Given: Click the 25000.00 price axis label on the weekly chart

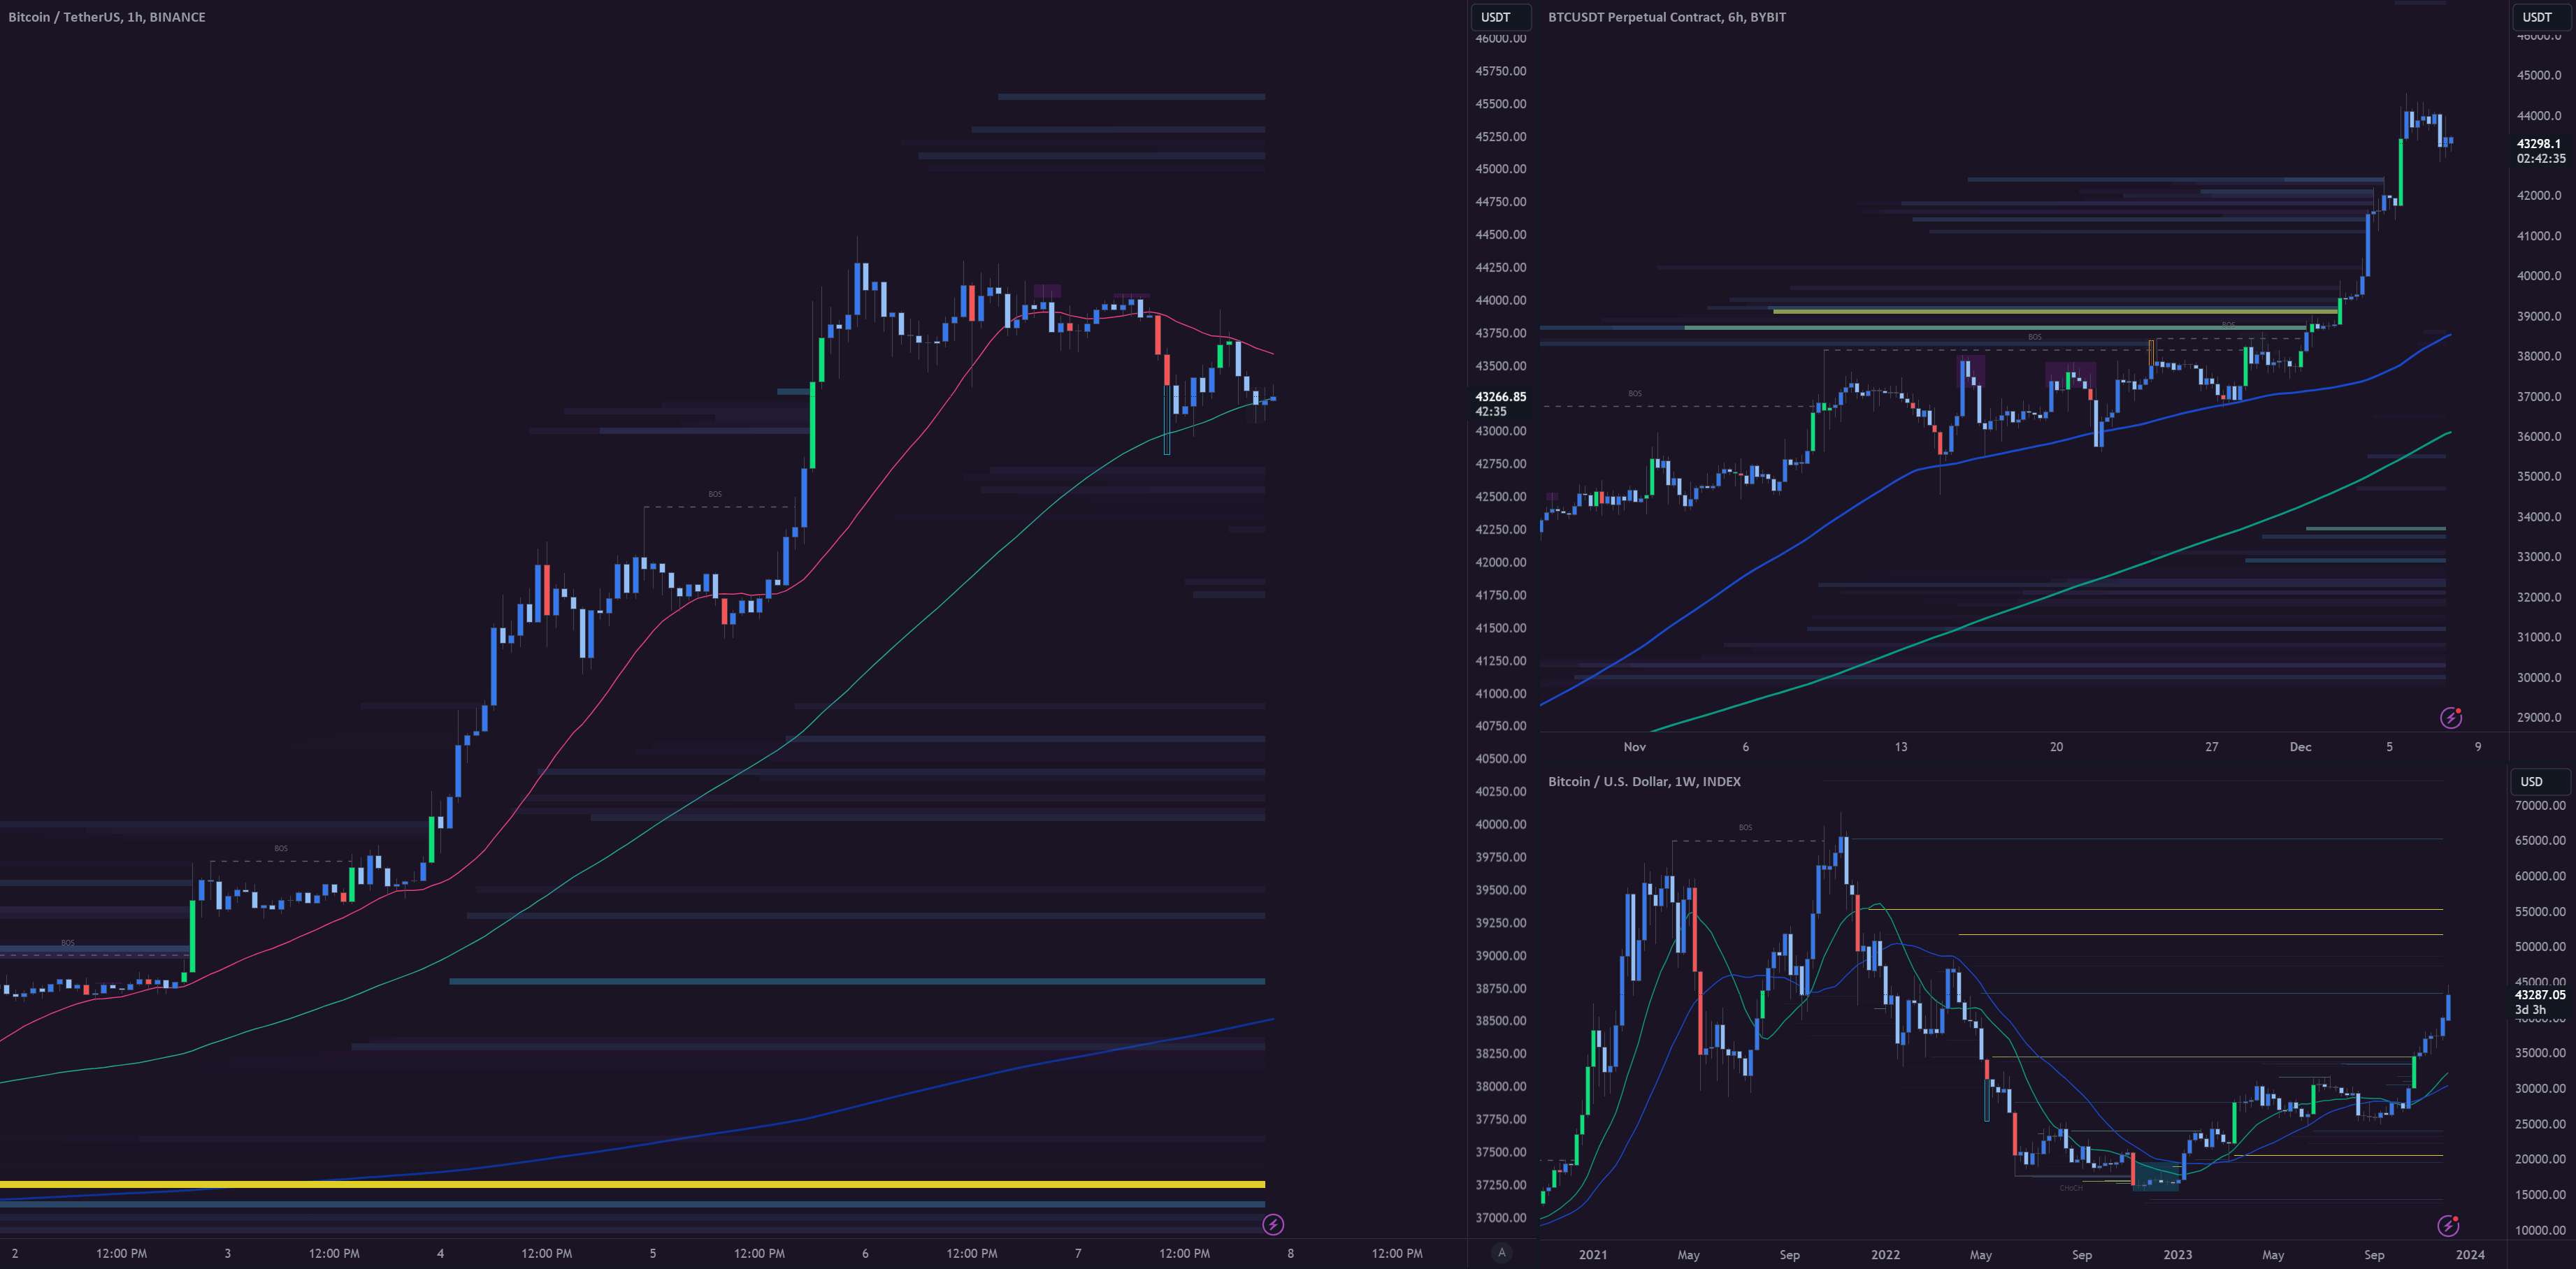Looking at the screenshot, I should tap(2540, 1124).
